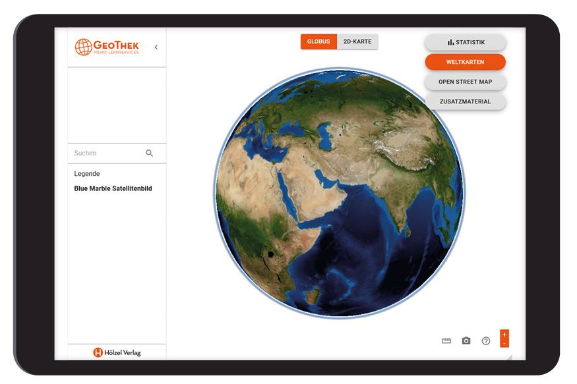Open help via the question mark icon
The height and width of the screenshot is (384, 577).
pos(486,341)
